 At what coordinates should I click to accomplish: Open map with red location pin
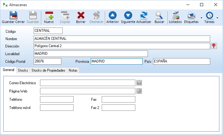[x=214, y=46]
